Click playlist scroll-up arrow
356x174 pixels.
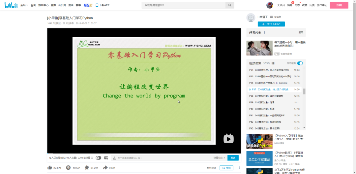pos(304,68)
